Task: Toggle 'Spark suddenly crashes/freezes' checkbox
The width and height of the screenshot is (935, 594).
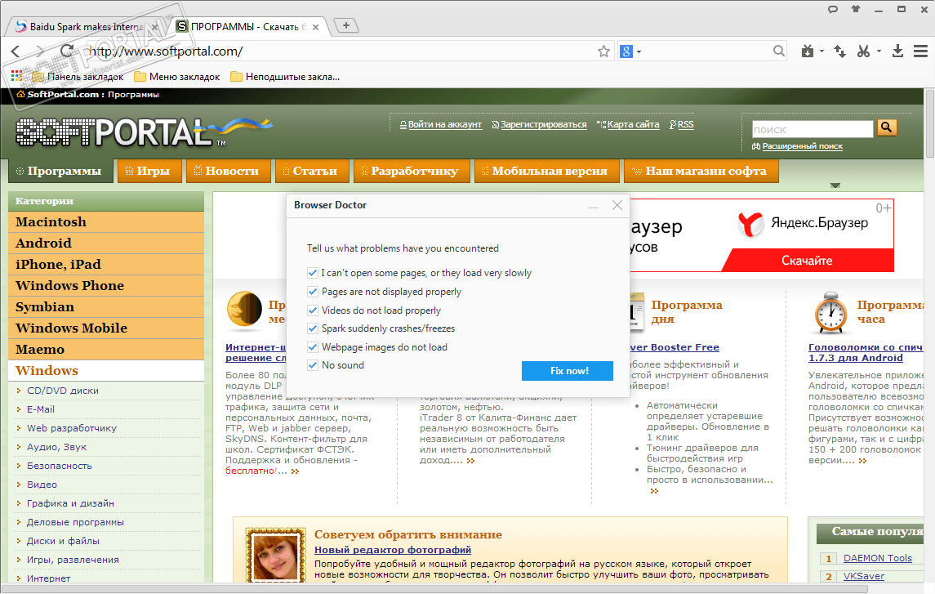Action: click(313, 328)
